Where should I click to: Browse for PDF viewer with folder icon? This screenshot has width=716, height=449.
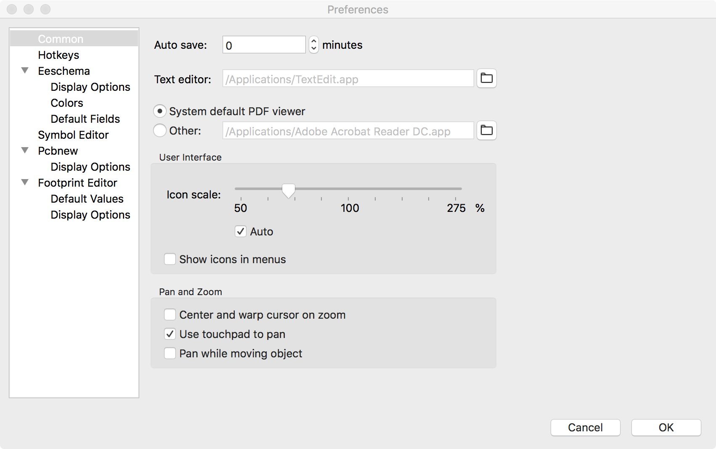[x=486, y=130]
